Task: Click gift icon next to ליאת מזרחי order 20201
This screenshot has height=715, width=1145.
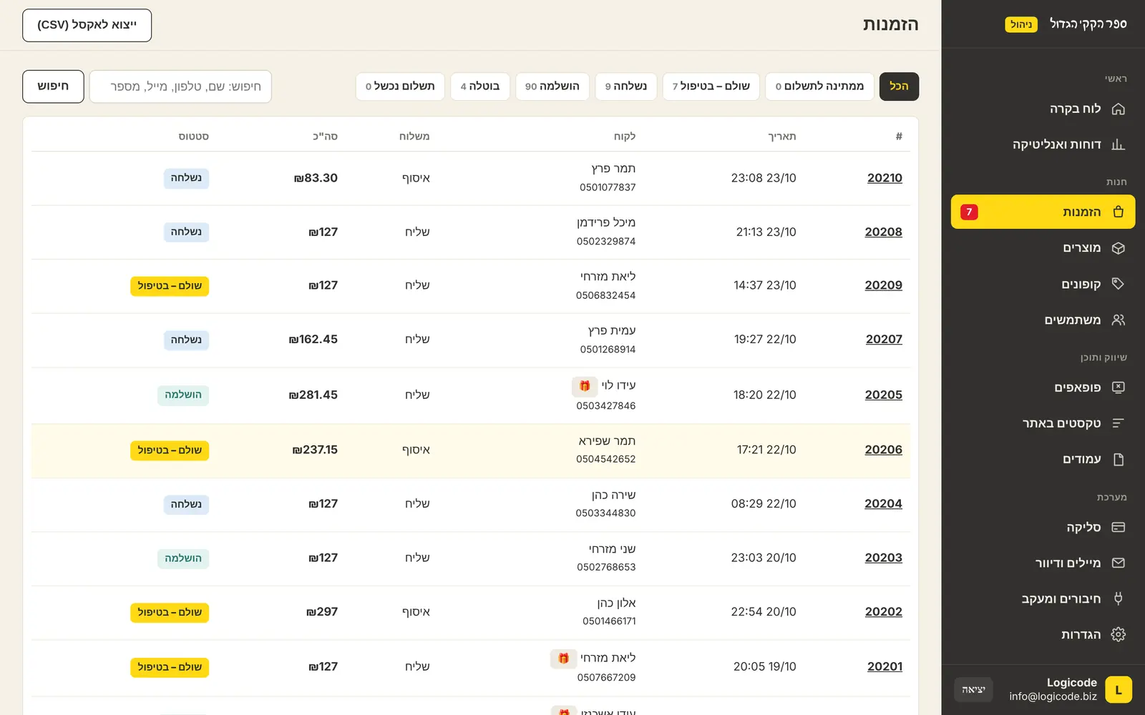Action: coord(563,659)
